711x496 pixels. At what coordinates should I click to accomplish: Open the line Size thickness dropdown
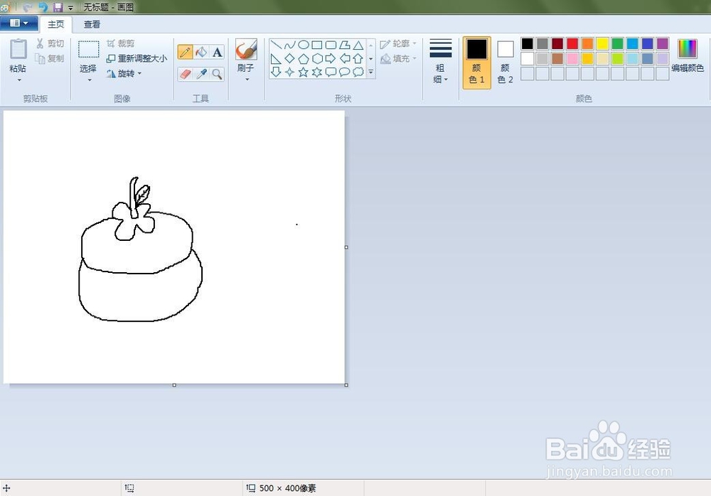coord(440,61)
